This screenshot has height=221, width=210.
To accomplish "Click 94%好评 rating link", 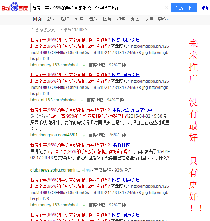I will point(115,100).
